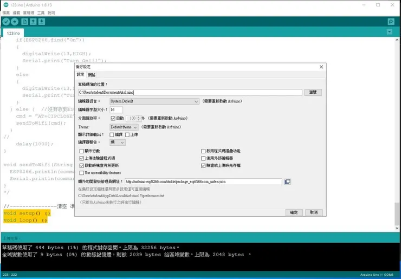401x279 pixels.
Task: Click the 444 bytes console output line
Action: point(90,248)
